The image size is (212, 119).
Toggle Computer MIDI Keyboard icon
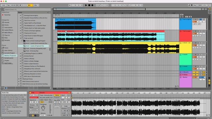191,5
